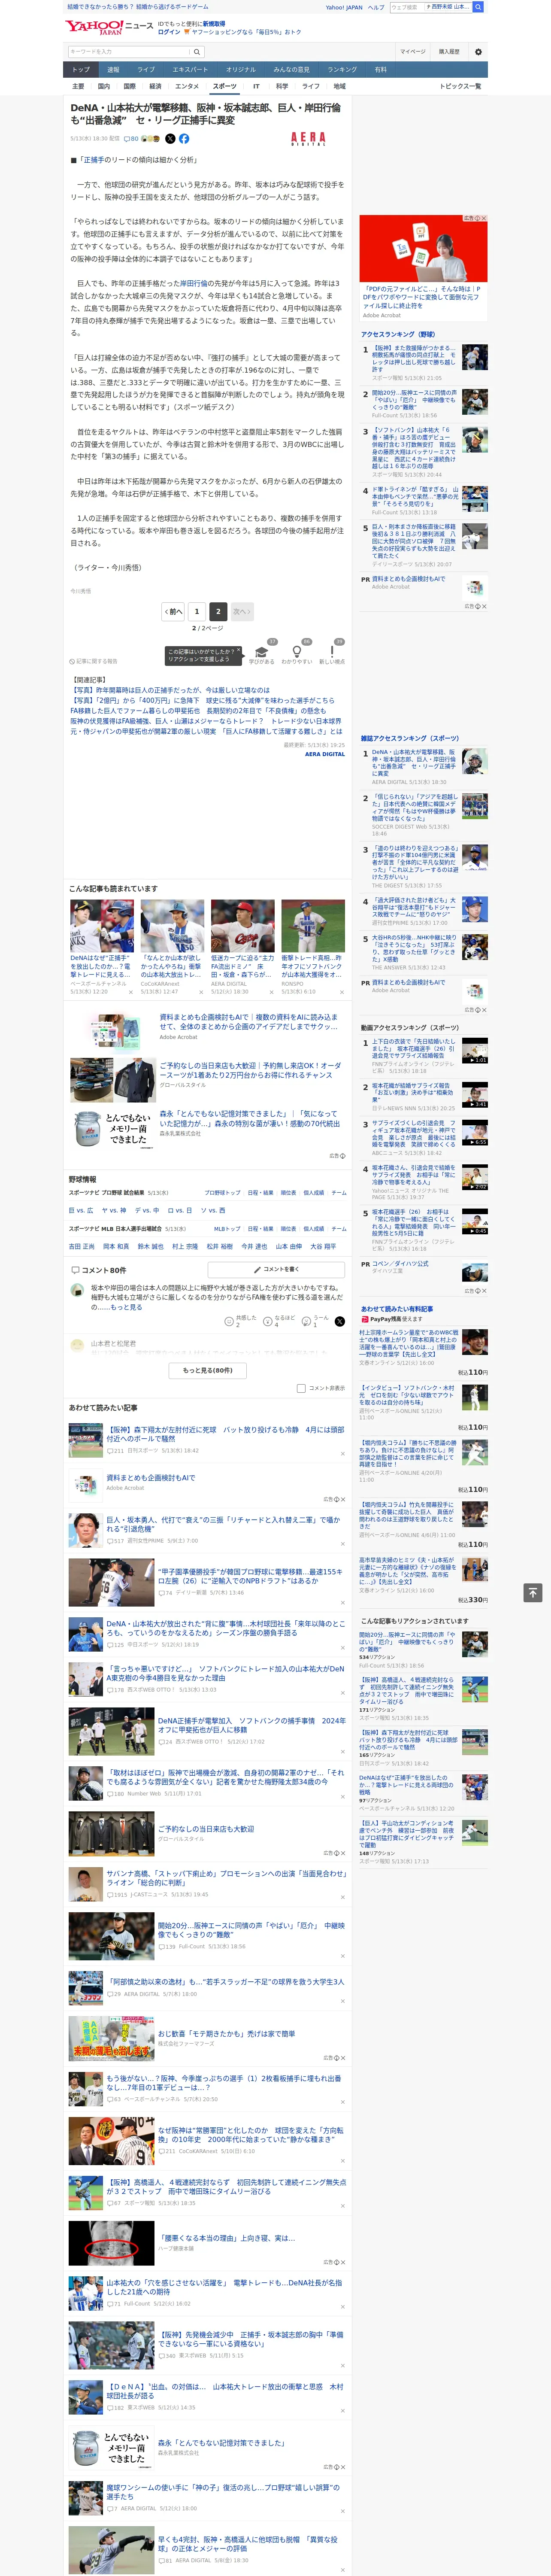551x2576 pixels.
Task: Click the magnifier in the keyword search box
Action: click(196, 52)
